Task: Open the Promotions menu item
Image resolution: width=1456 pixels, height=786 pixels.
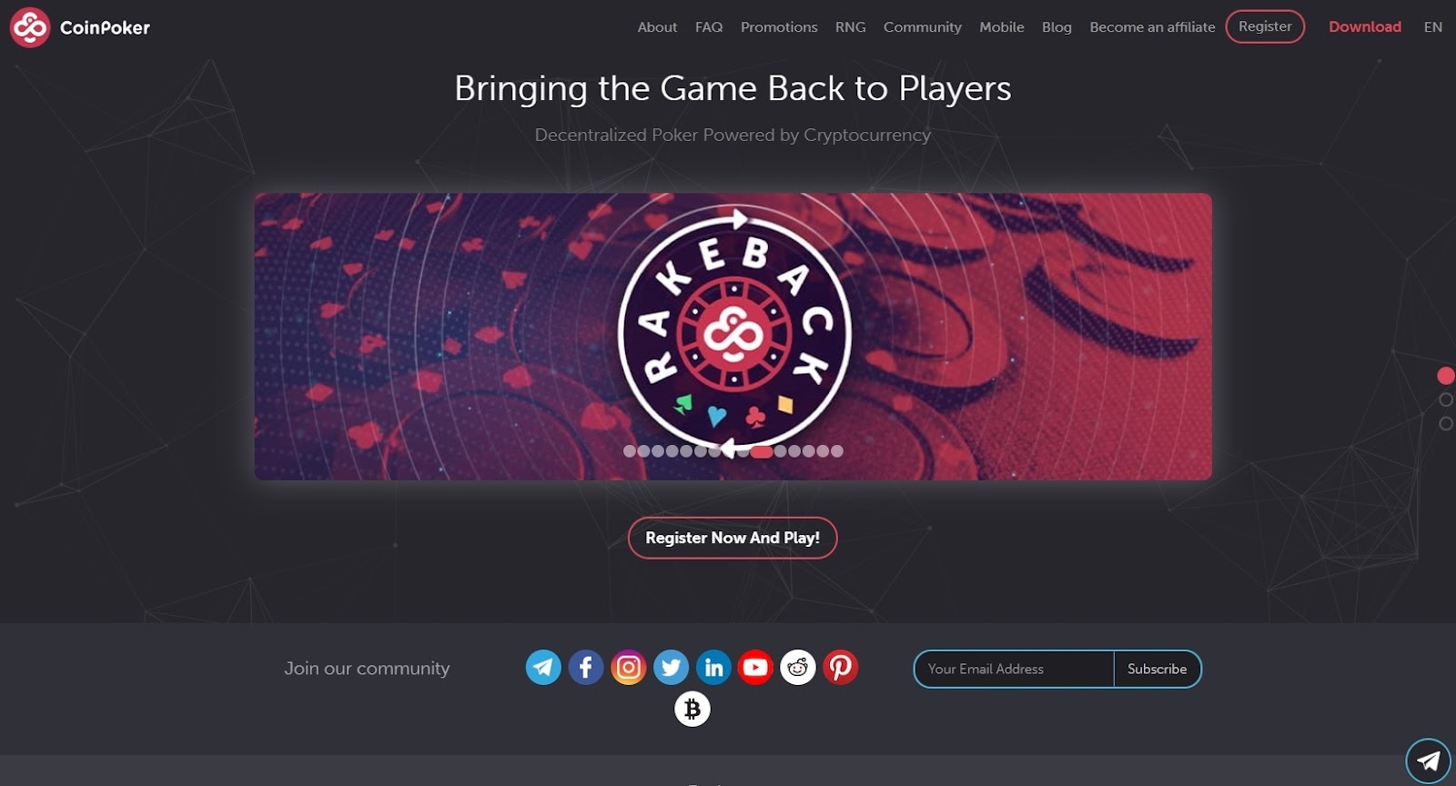Action: pos(779,27)
